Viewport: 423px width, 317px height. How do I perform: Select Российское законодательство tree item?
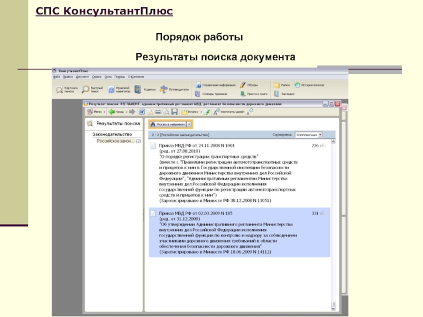click(x=115, y=142)
